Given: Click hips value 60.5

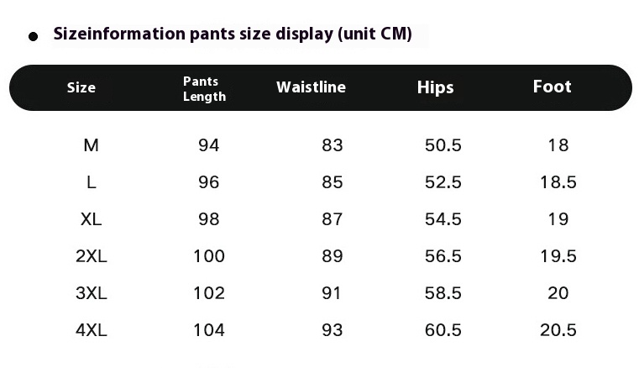Looking at the screenshot, I should pyautogui.click(x=443, y=329).
